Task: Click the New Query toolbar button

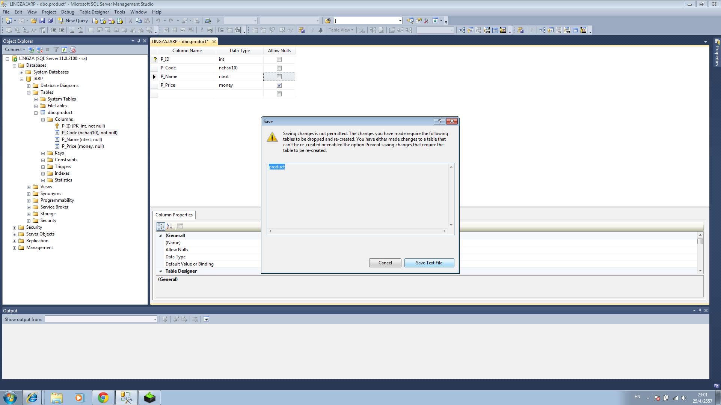Action: [x=73, y=21]
